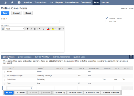Open the Recent Records clock icon
The width and height of the screenshot is (134, 96).
(5, 2)
